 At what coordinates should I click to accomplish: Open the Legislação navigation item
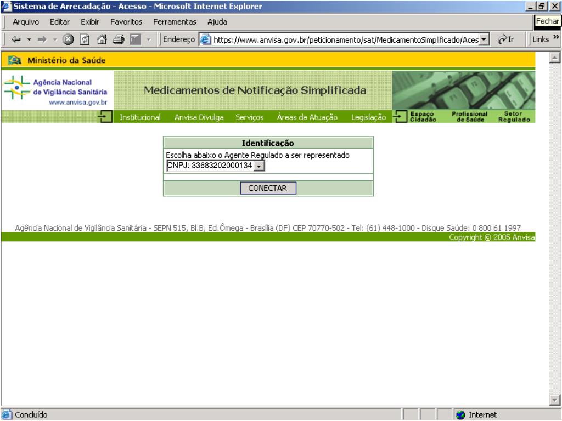pos(368,117)
